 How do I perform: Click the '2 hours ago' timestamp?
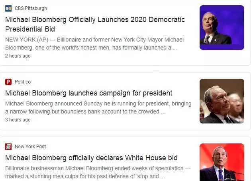tap(18, 56)
